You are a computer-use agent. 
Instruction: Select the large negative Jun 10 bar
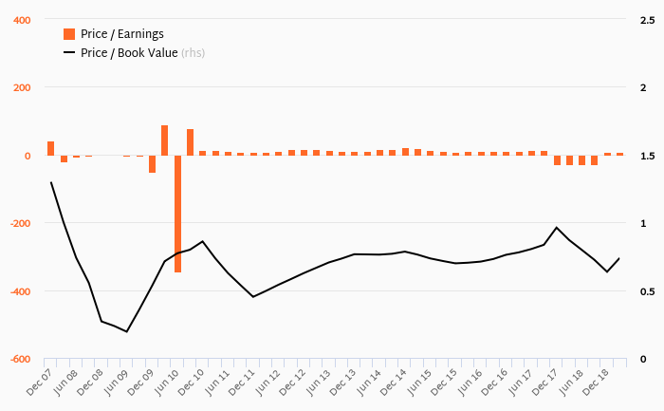pyautogui.click(x=178, y=214)
